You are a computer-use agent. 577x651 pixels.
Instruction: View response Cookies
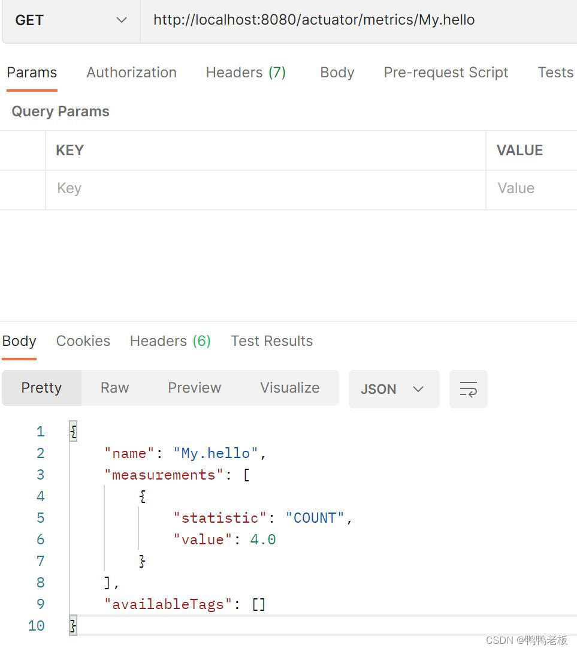click(x=83, y=340)
